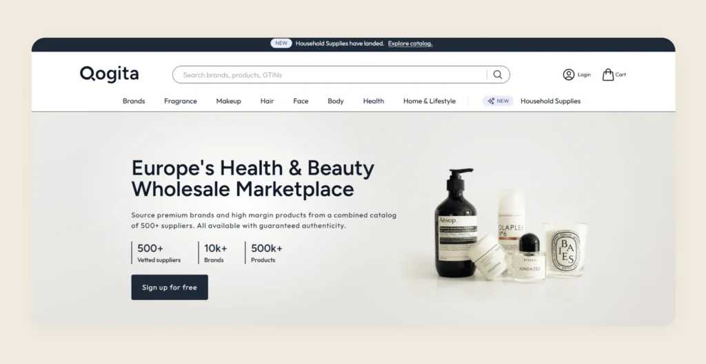Click the Sign up for free button
This screenshot has width=706, height=364.
pyautogui.click(x=170, y=287)
